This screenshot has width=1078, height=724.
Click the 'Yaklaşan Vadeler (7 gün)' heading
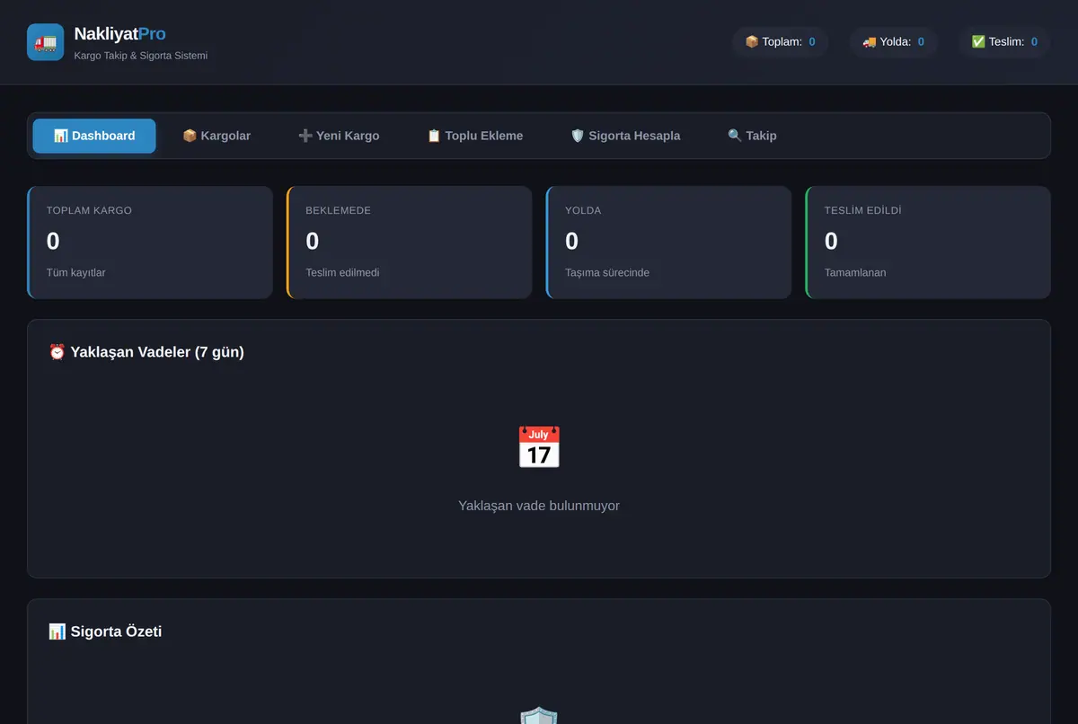pos(146,352)
